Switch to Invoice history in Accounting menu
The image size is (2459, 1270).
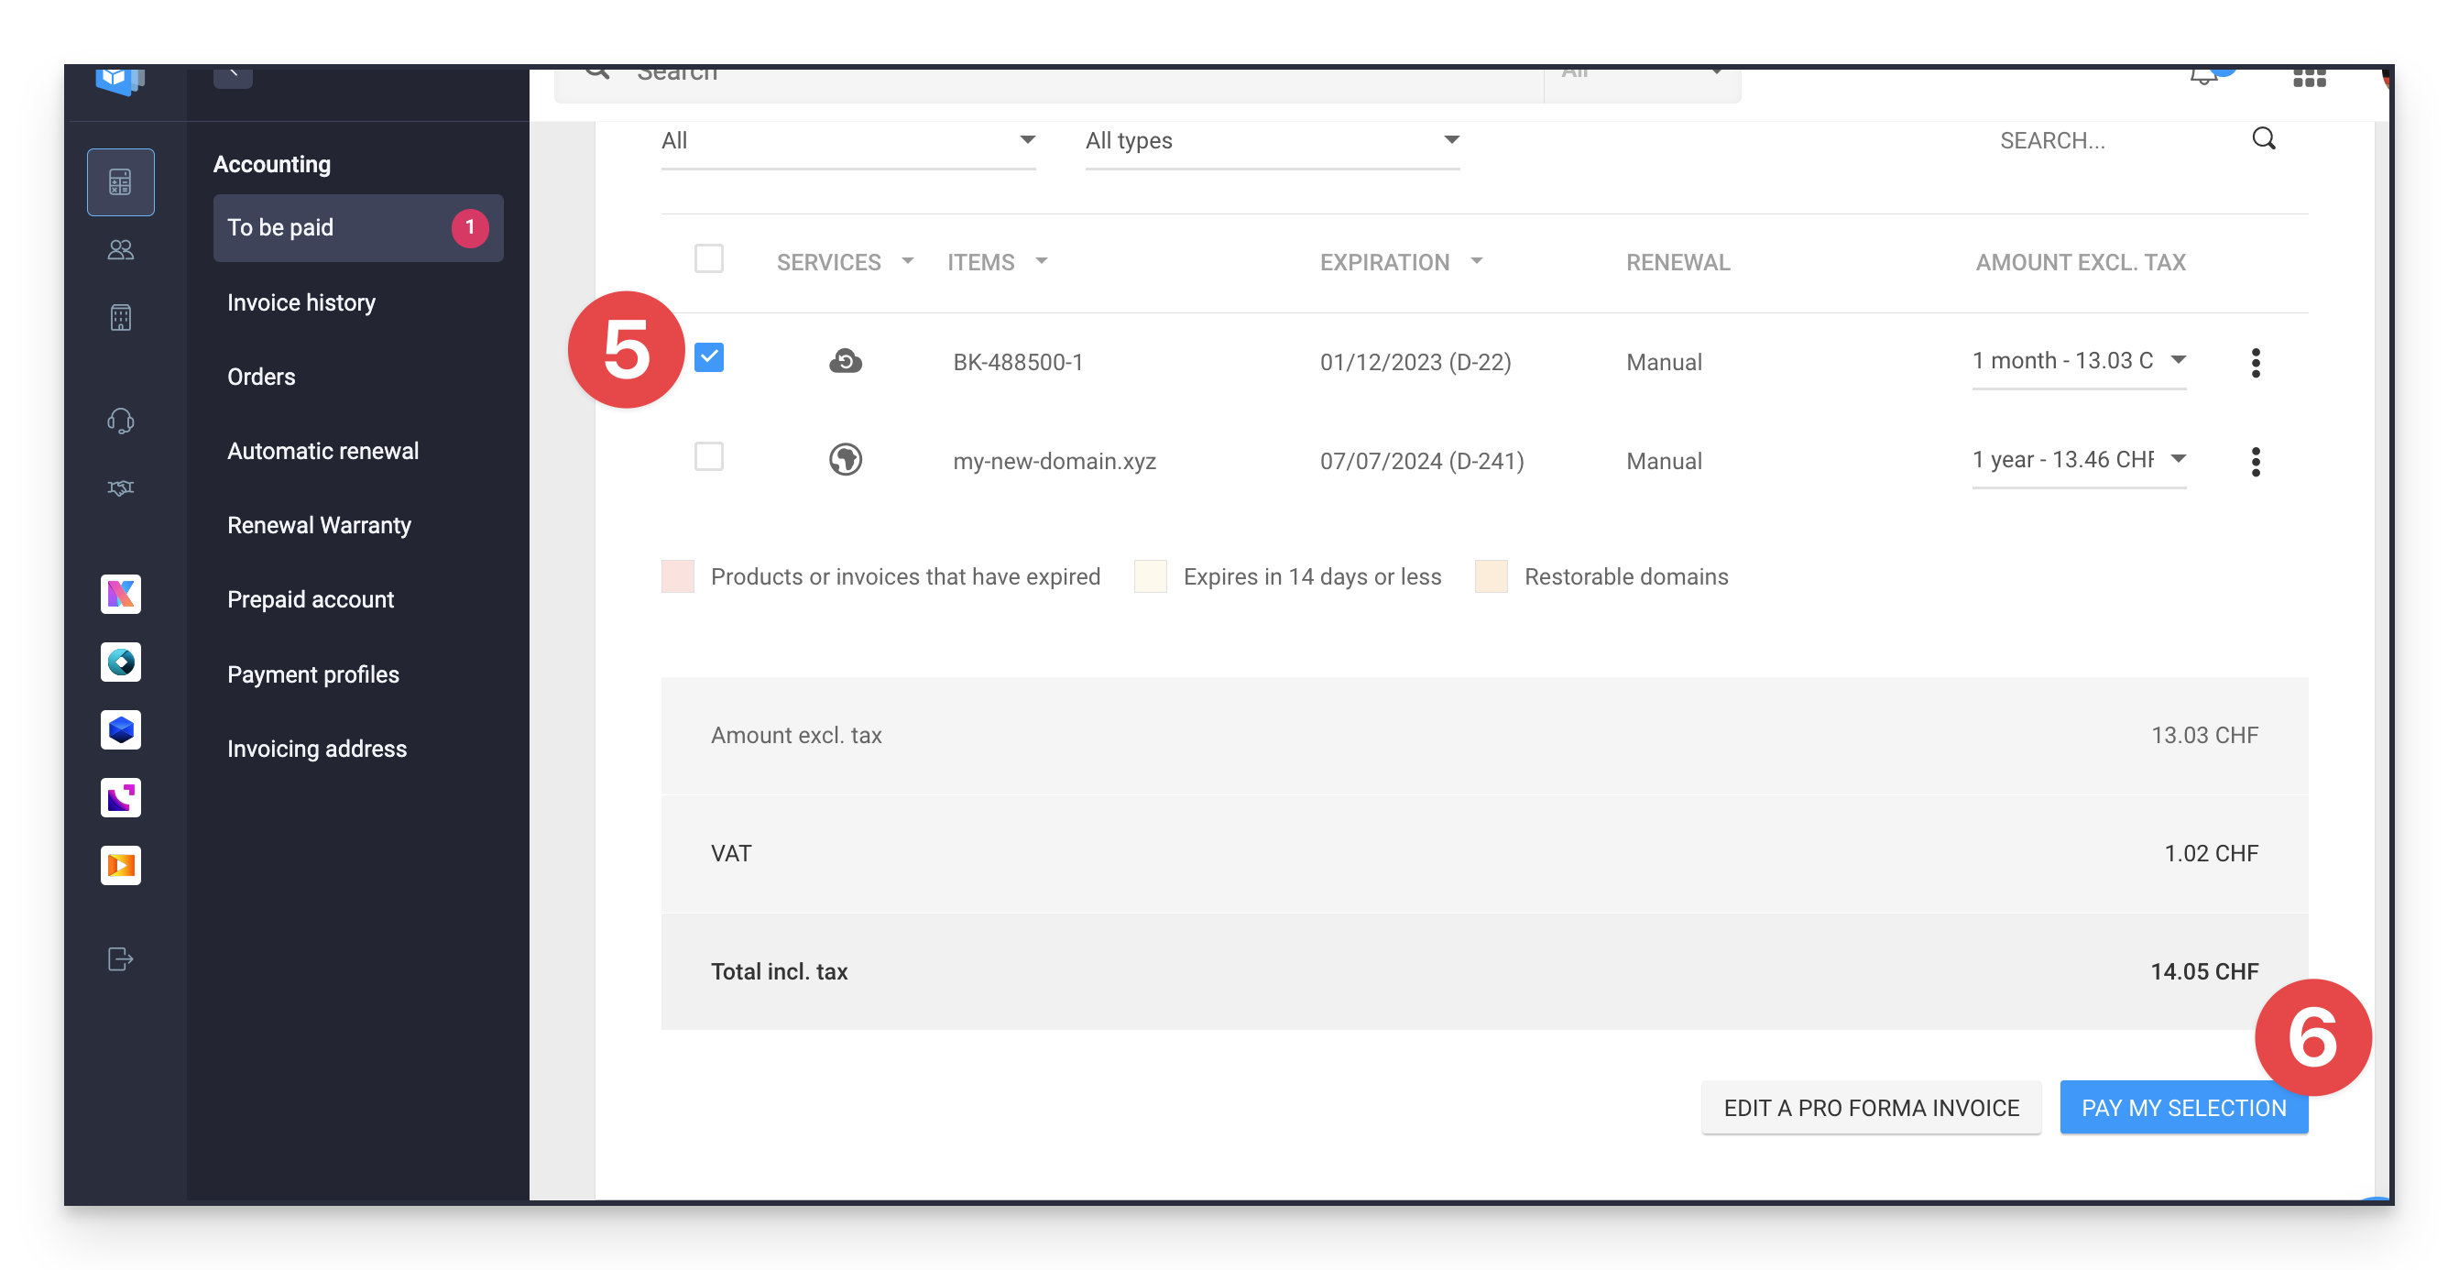click(301, 301)
